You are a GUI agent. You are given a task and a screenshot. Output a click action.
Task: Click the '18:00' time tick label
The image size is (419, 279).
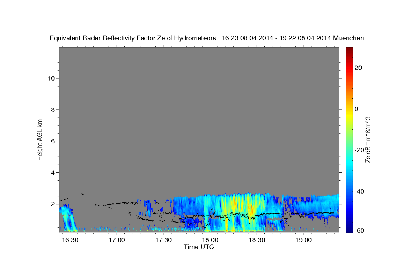pyautogui.click(x=210, y=240)
